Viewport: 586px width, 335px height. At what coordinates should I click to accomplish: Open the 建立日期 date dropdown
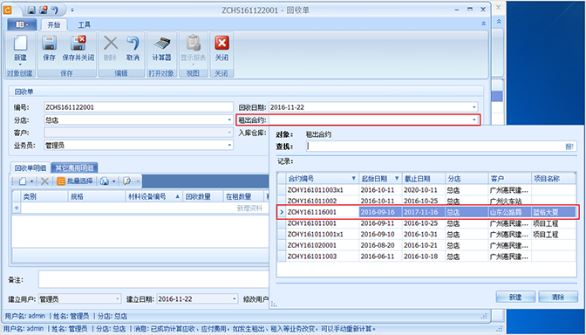point(235,299)
